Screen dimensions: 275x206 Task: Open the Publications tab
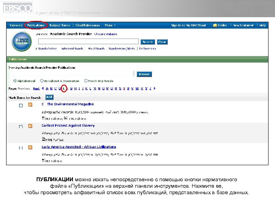click(x=36, y=25)
